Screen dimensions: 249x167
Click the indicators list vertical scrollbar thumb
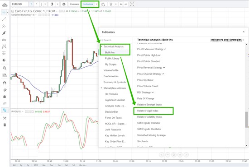point(246,120)
